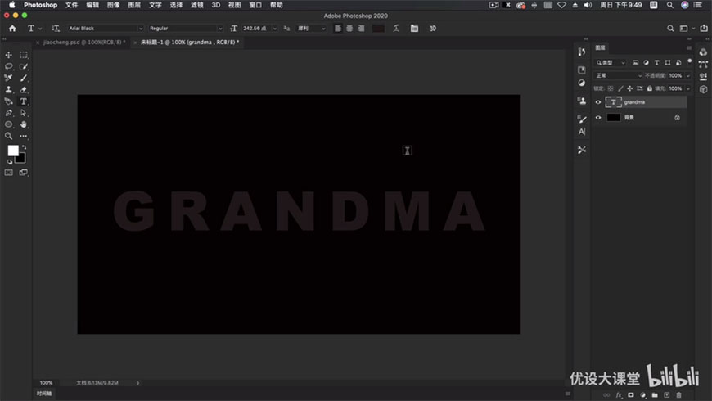Open the Arial Black font family dropdown
This screenshot has height=401, width=712.
coord(104,29)
